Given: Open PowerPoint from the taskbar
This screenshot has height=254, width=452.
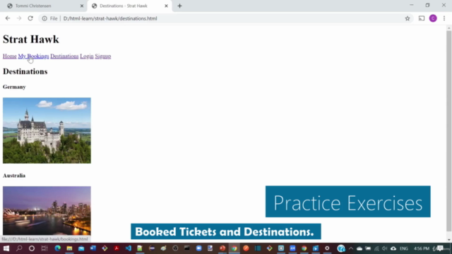Looking at the screenshot, I should [222, 248].
